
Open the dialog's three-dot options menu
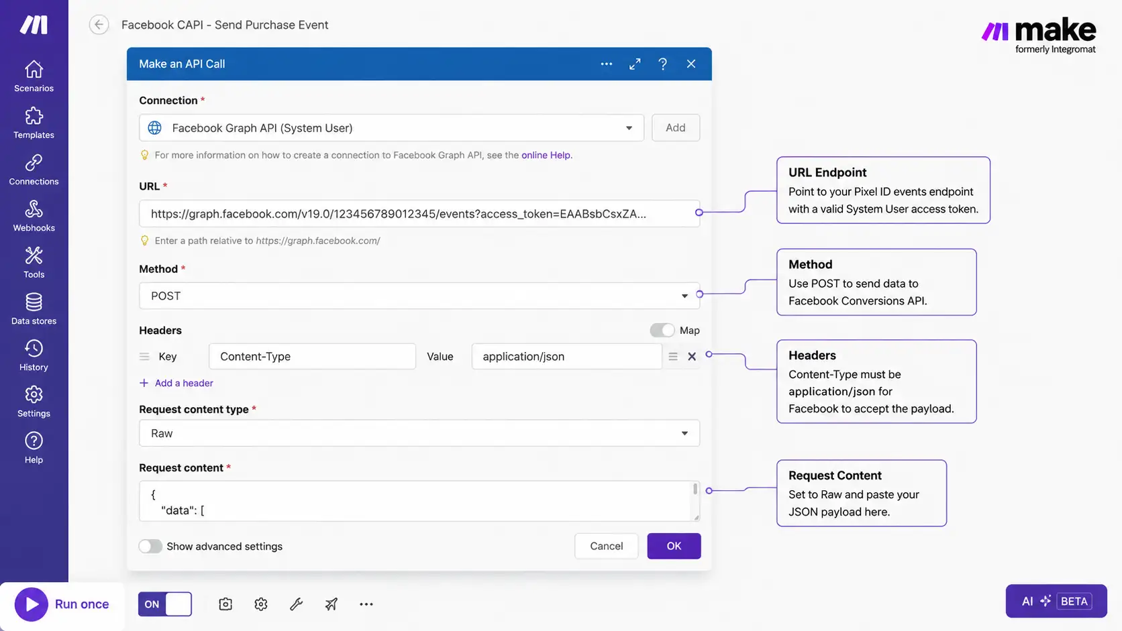[607, 64]
